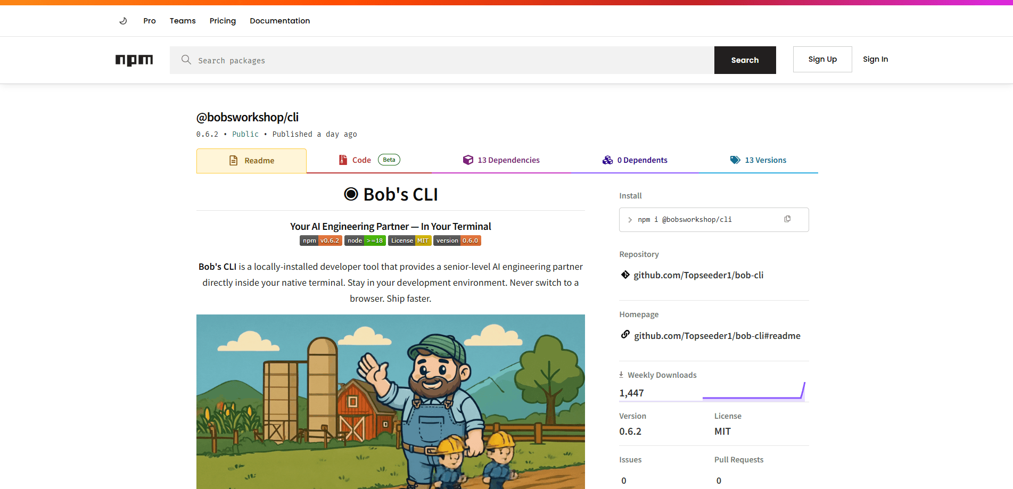Click the Beta badge
Image resolution: width=1013 pixels, height=489 pixels.
pyautogui.click(x=389, y=160)
